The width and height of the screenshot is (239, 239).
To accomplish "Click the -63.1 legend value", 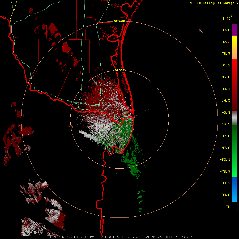I will pos(225,160).
